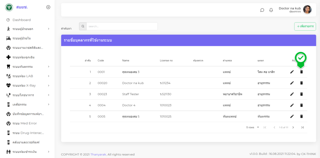Image resolution: width=320 pixels, height=158 pixels.
Task: Edit the row with code 0001
Action: point(292,72)
